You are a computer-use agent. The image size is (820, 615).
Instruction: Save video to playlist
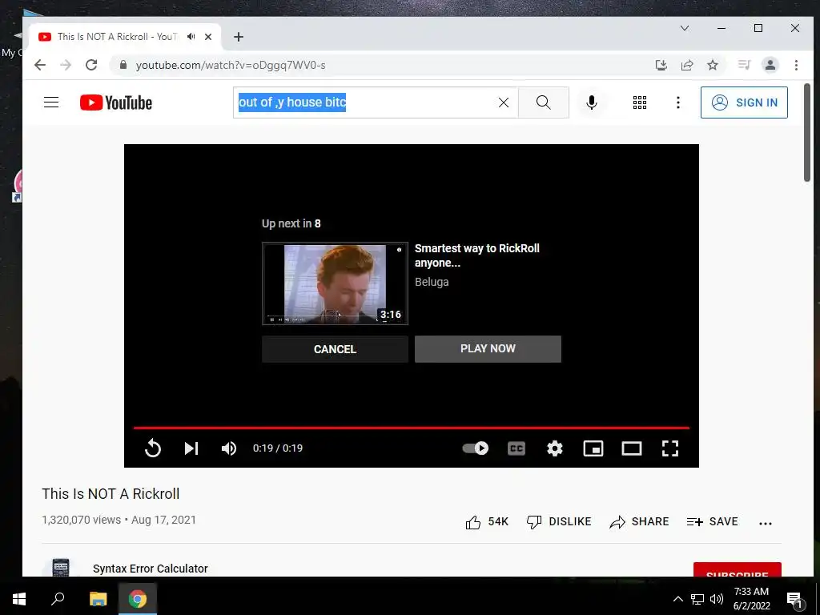(x=712, y=521)
